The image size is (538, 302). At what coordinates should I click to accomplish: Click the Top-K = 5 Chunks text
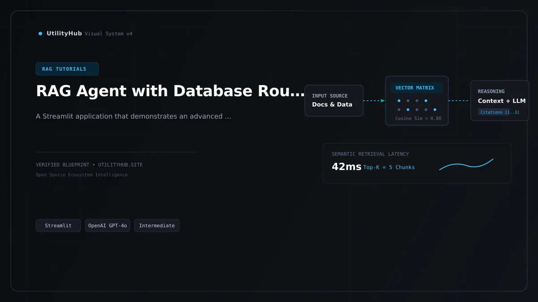389,167
